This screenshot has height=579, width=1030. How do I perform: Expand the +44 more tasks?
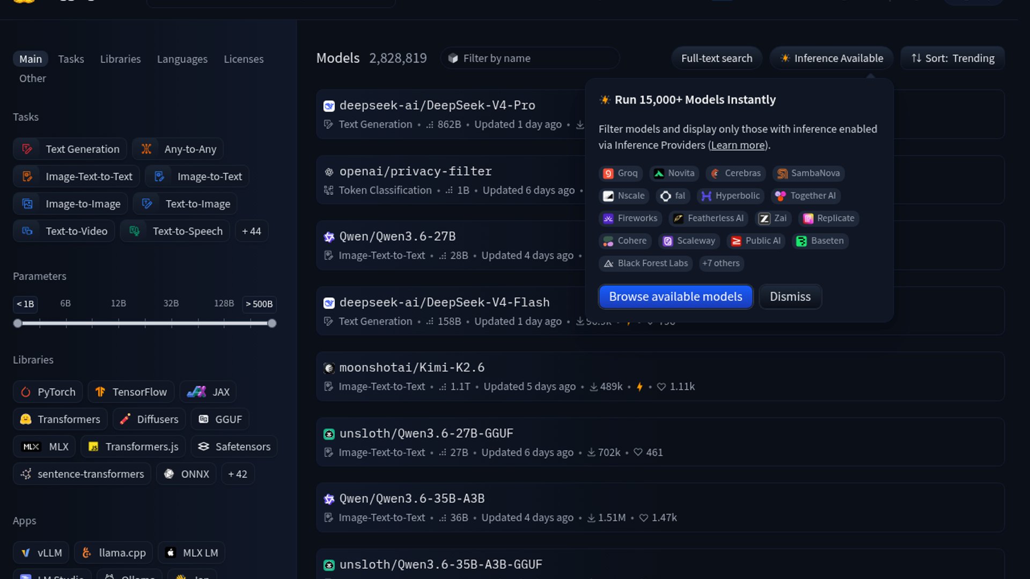(x=251, y=231)
